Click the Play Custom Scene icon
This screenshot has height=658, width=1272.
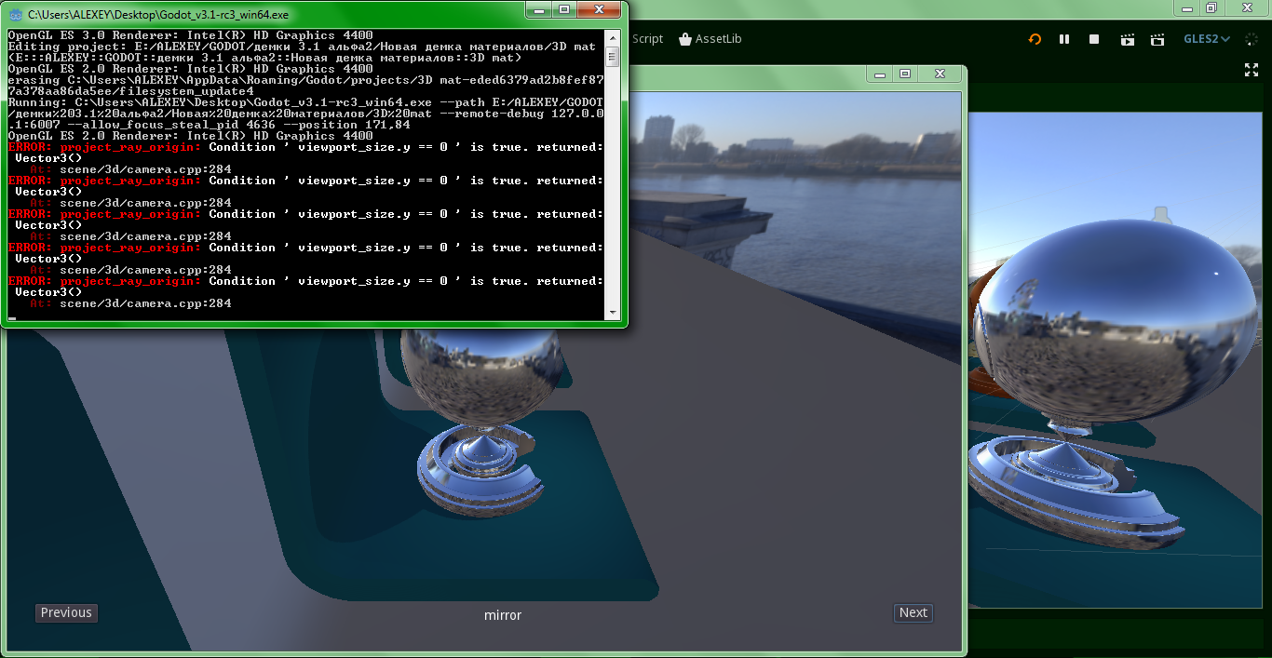(x=1157, y=40)
